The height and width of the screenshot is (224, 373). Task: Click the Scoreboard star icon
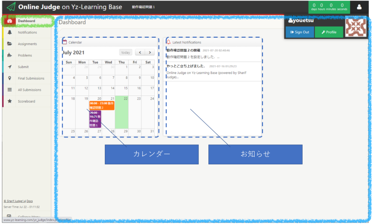9,101
